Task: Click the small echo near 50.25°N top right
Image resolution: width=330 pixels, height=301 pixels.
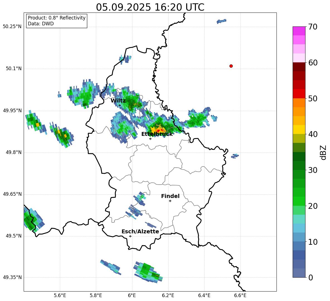Action: click(221, 21)
